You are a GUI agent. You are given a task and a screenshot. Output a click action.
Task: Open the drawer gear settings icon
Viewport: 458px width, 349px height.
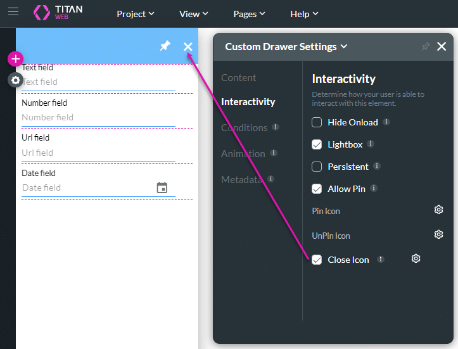click(x=15, y=80)
